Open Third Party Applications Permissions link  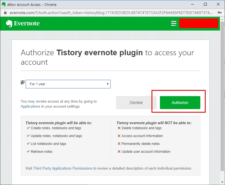[x=63, y=168]
